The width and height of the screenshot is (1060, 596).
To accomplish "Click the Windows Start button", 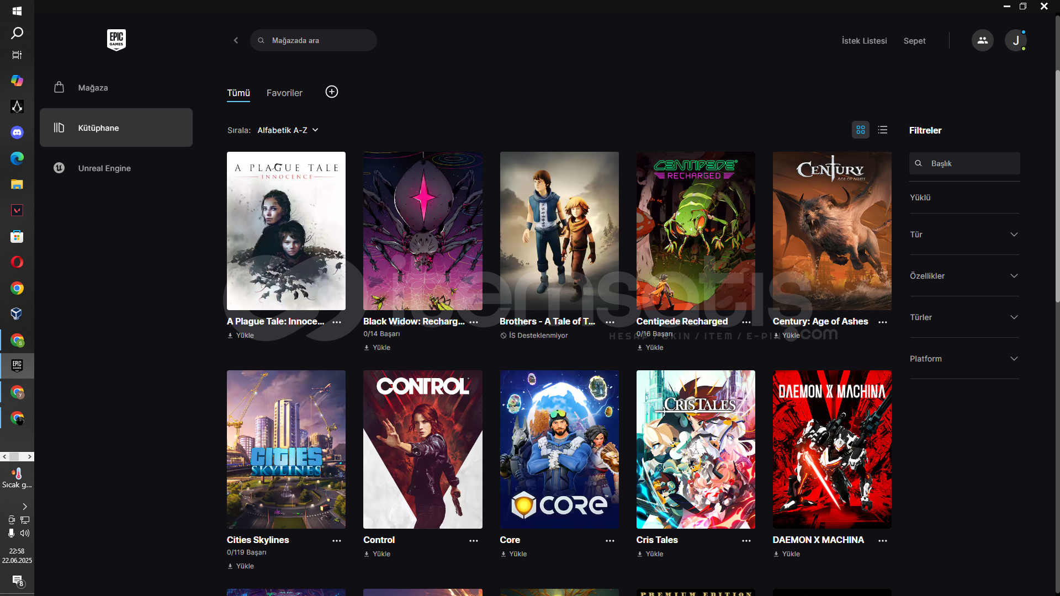I will click(x=17, y=11).
